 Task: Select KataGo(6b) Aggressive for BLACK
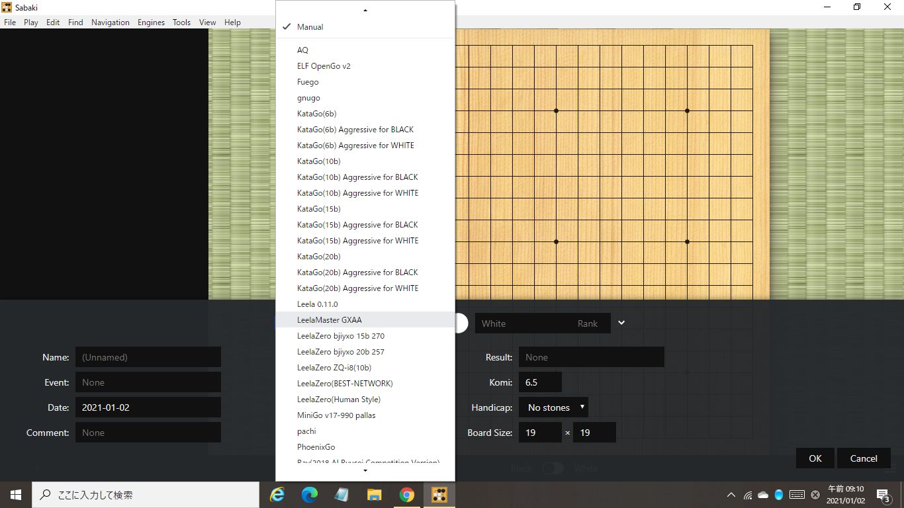point(365,130)
